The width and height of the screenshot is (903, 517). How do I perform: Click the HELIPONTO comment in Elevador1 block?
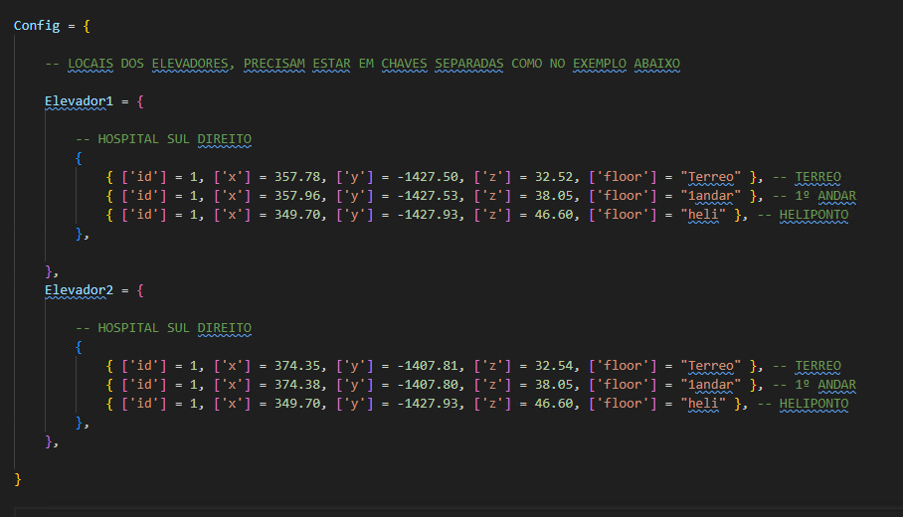tap(813, 215)
